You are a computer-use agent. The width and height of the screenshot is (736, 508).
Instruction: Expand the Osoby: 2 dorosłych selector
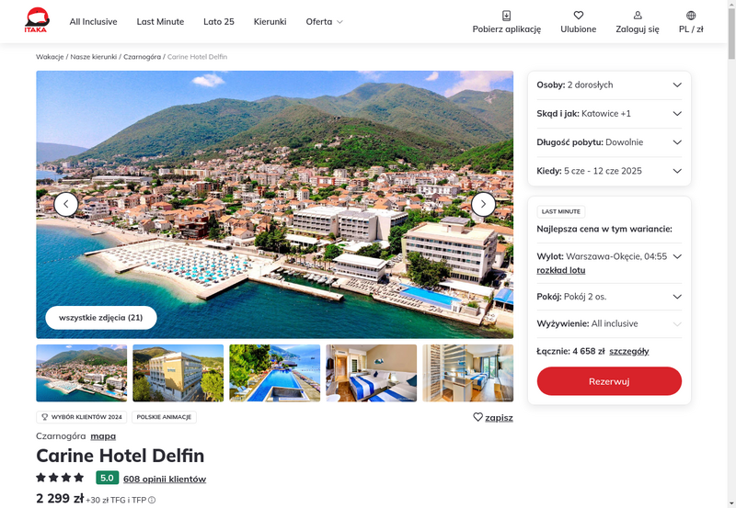(x=609, y=85)
